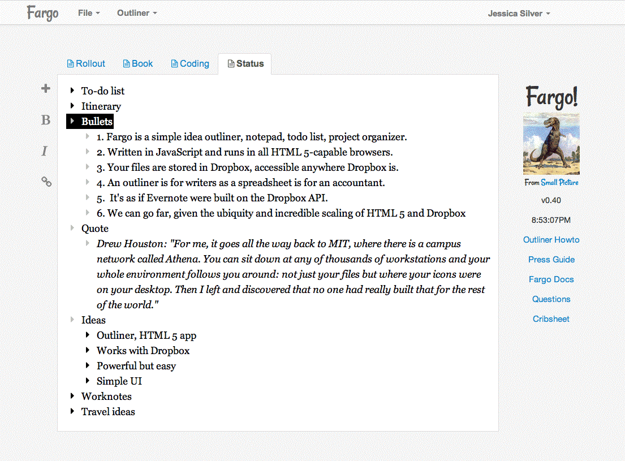Open the Jessica Silver account menu
Viewport: 625px width, 461px height.
click(519, 14)
